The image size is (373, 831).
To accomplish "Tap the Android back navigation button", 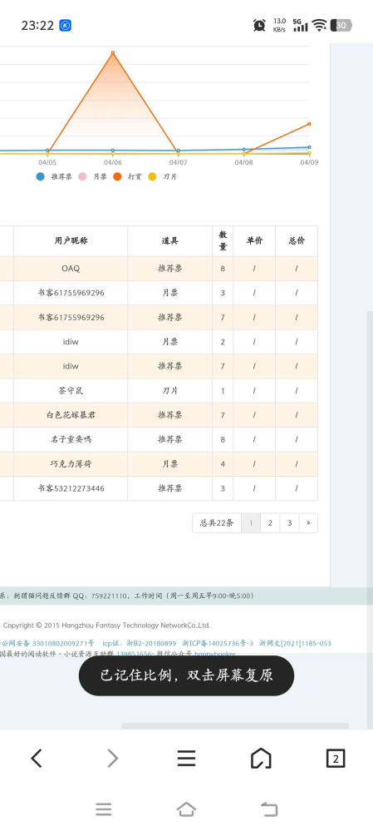I will pos(269,809).
